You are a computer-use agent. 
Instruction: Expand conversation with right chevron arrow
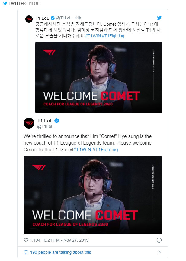pyautogui.click(x=159, y=252)
